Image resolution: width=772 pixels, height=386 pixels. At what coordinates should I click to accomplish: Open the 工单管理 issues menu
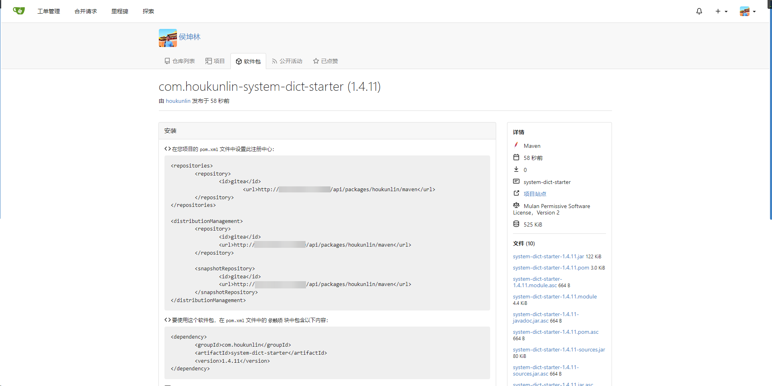[48, 11]
